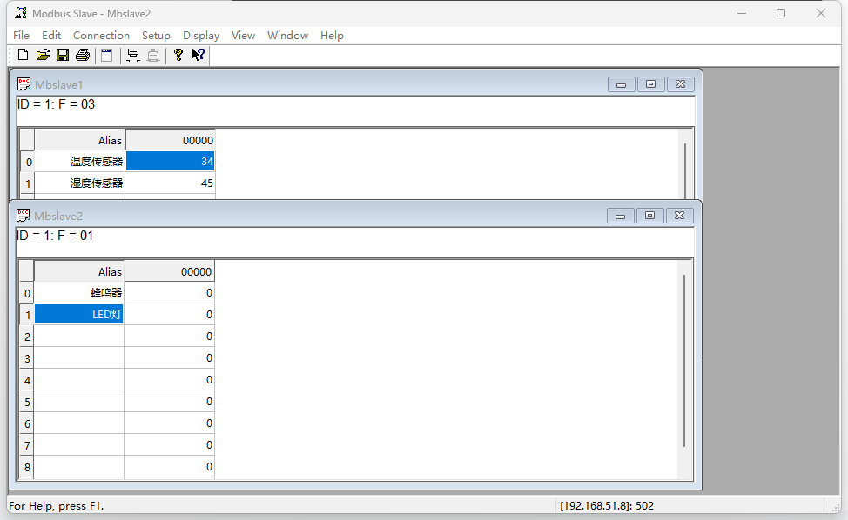
Task: Select value cell of row 3 in Mbslave2
Action: coord(169,358)
